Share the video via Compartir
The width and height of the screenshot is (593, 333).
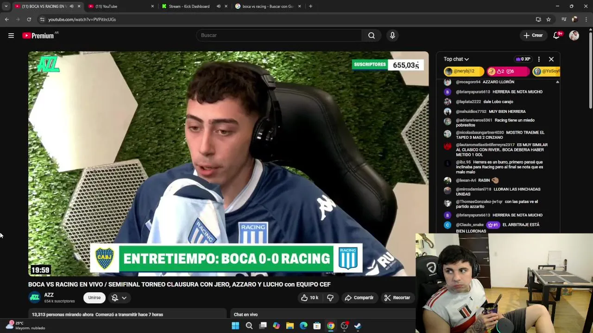coord(359,298)
